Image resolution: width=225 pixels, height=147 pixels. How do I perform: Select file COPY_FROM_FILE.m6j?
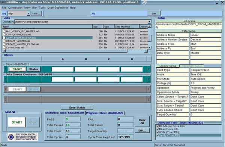pos(19,35)
